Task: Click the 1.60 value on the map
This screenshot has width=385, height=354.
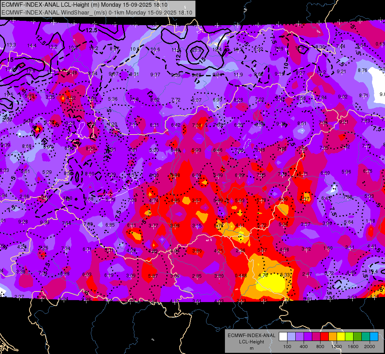Action: pyautogui.click(x=328, y=248)
